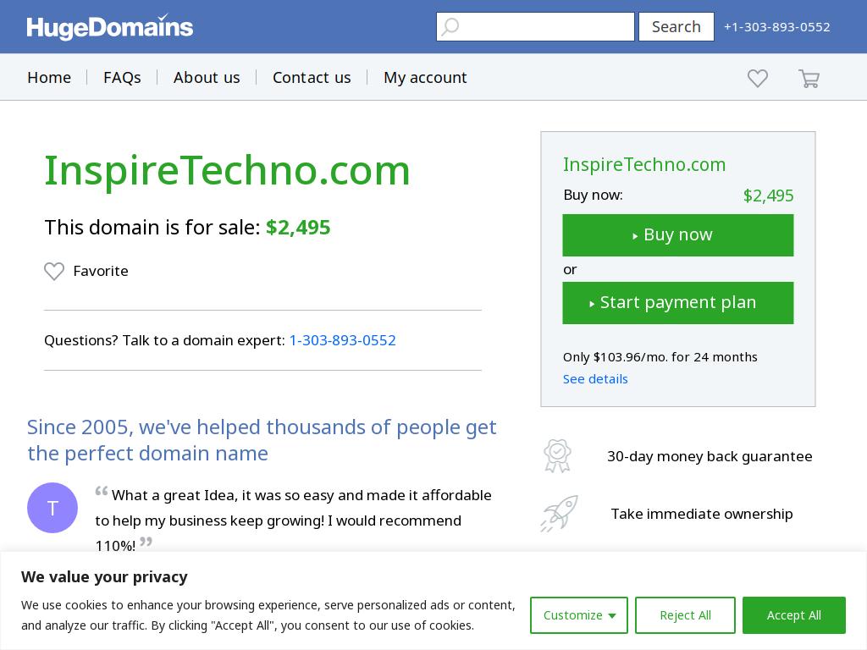867x650 pixels.
Task: Focus the domain search input field
Action: (535, 26)
